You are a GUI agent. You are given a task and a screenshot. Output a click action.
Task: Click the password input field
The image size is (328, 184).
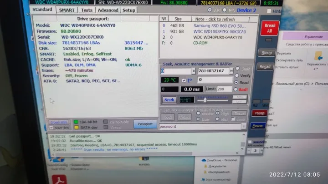point(200,126)
